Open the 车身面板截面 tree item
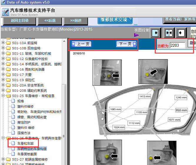 coord(27,154)
